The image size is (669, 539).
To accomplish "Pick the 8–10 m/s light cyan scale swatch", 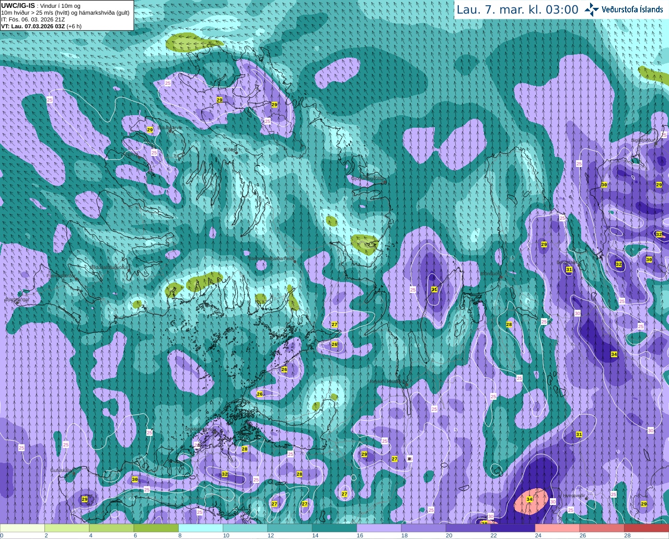I will (x=201, y=528).
